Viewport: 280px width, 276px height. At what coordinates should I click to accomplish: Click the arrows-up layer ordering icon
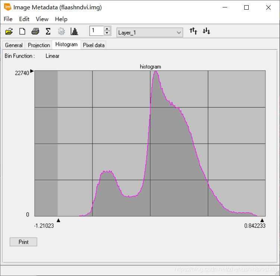(x=194, y=31)
